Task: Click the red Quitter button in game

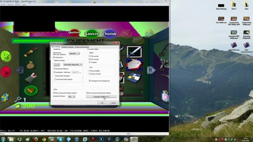Action: point(74,33)
